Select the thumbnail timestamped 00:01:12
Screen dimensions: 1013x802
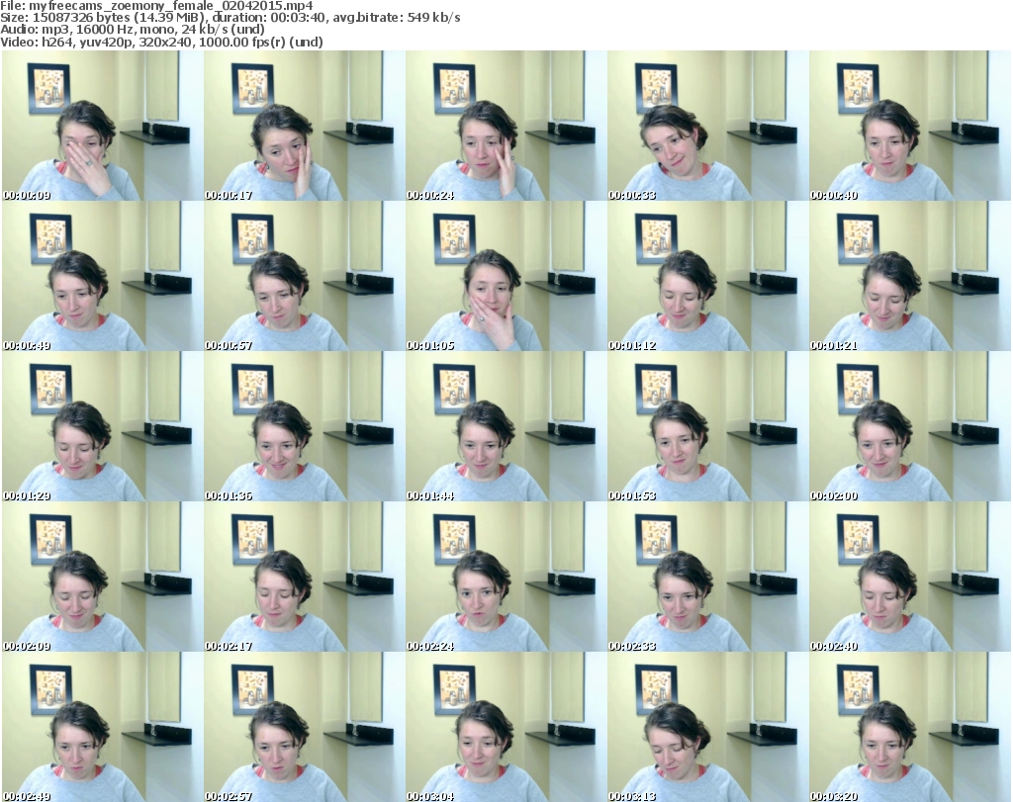click(707, 276)
